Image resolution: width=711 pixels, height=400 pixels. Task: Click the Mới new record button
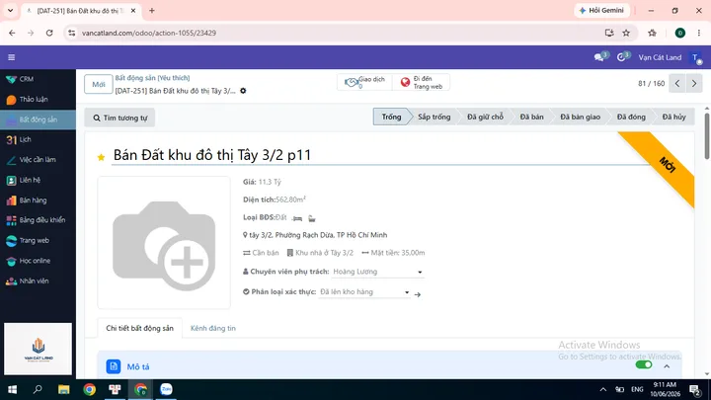click(99, 84)
